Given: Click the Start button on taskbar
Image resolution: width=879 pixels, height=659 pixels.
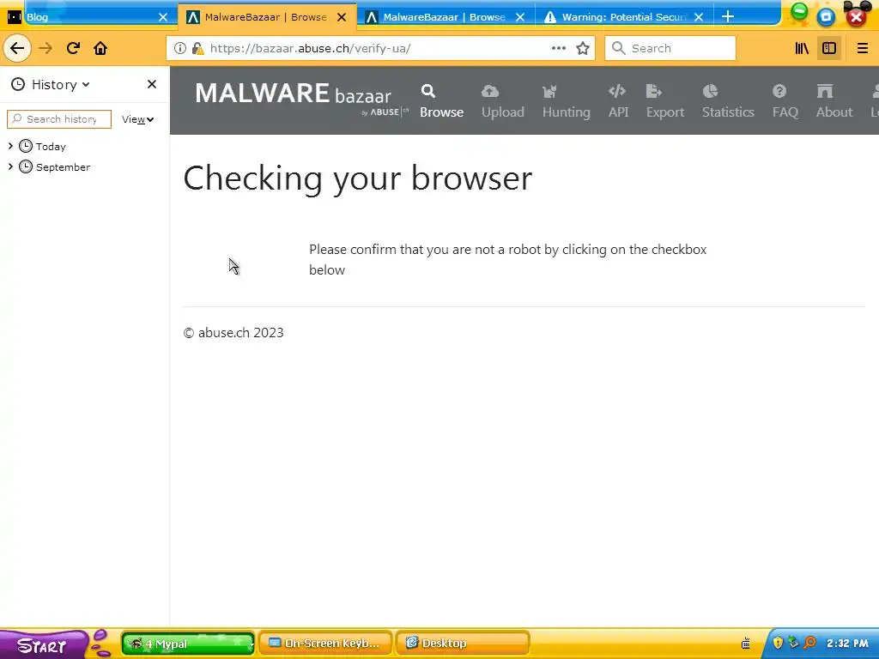Looking at the screenshot, I should tap(44, 644).
